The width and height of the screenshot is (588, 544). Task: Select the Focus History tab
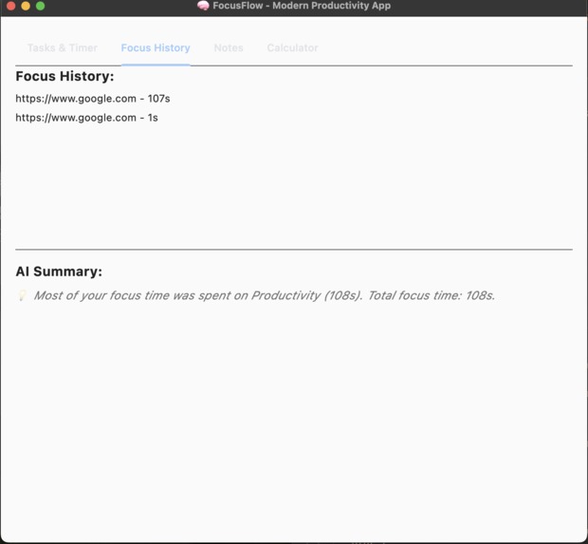[x=156, y=47]
